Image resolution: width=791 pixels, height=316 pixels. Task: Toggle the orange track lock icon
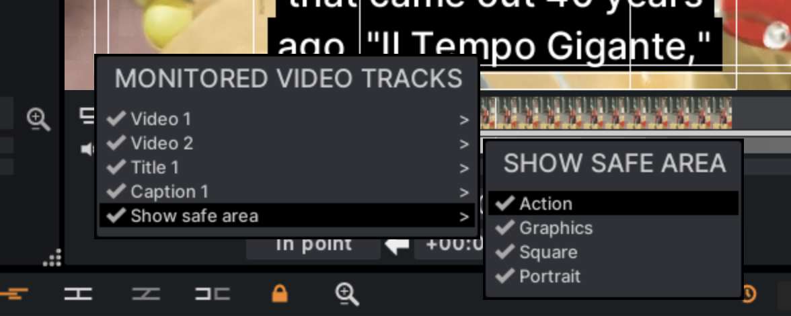pyautogui.click(x=280, y=293)
